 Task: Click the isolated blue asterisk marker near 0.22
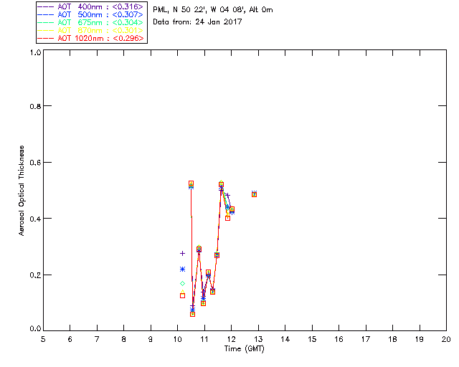pos(182,269)
